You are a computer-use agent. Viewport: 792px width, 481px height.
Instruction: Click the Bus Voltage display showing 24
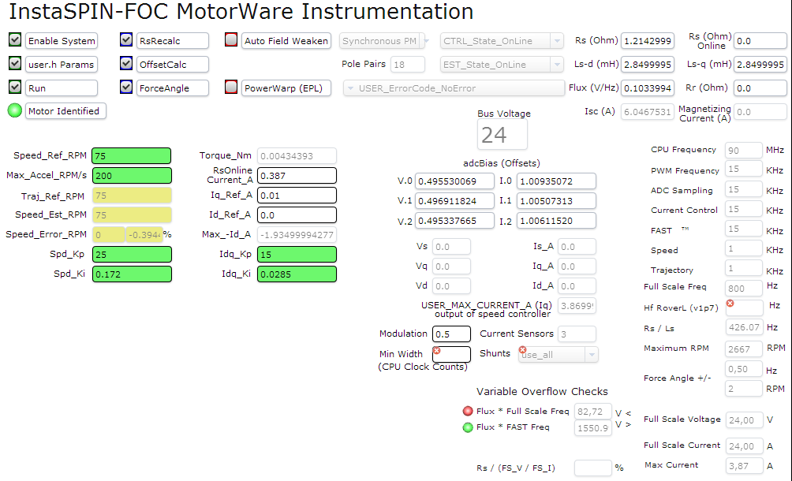[x=502, y=135]
